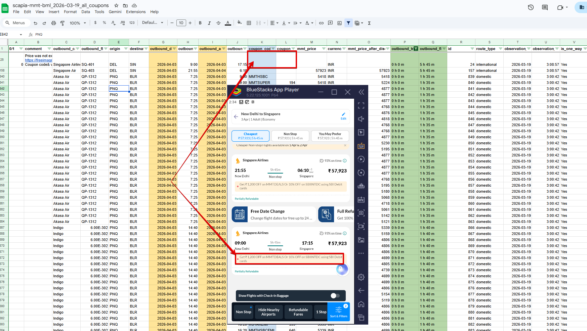Click the undo icon in Sheets toolbar

35,23
